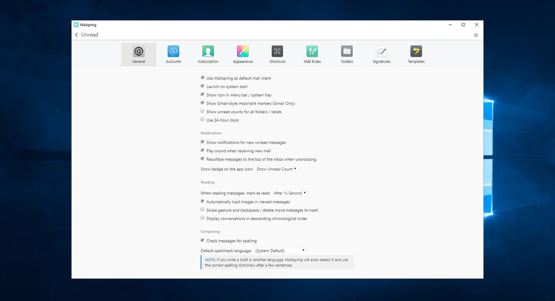Switch to the Signatures tab label
Screen dimensions: 555x301
[x=381, y=61]
